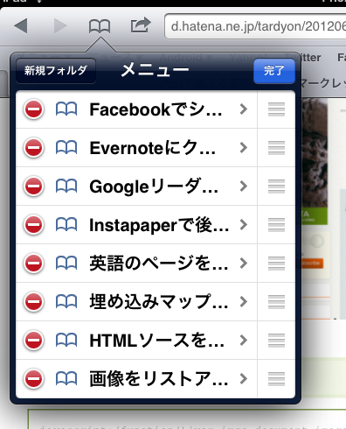The image size is (346, 429).
Task: Open the bookmarks book icon in toolbar
Action: [x=100, y=26]
